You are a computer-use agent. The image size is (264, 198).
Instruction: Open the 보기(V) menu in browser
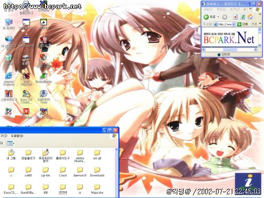[x=235, y=9]
